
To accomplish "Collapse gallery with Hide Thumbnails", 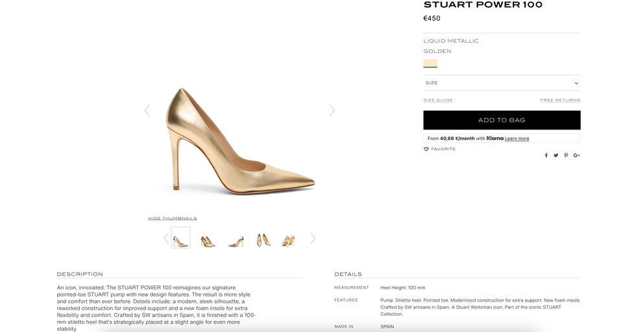I will click(172, 219).
